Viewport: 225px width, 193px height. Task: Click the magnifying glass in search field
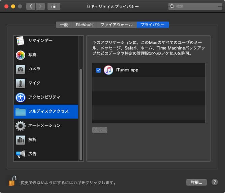pos(172,6)
